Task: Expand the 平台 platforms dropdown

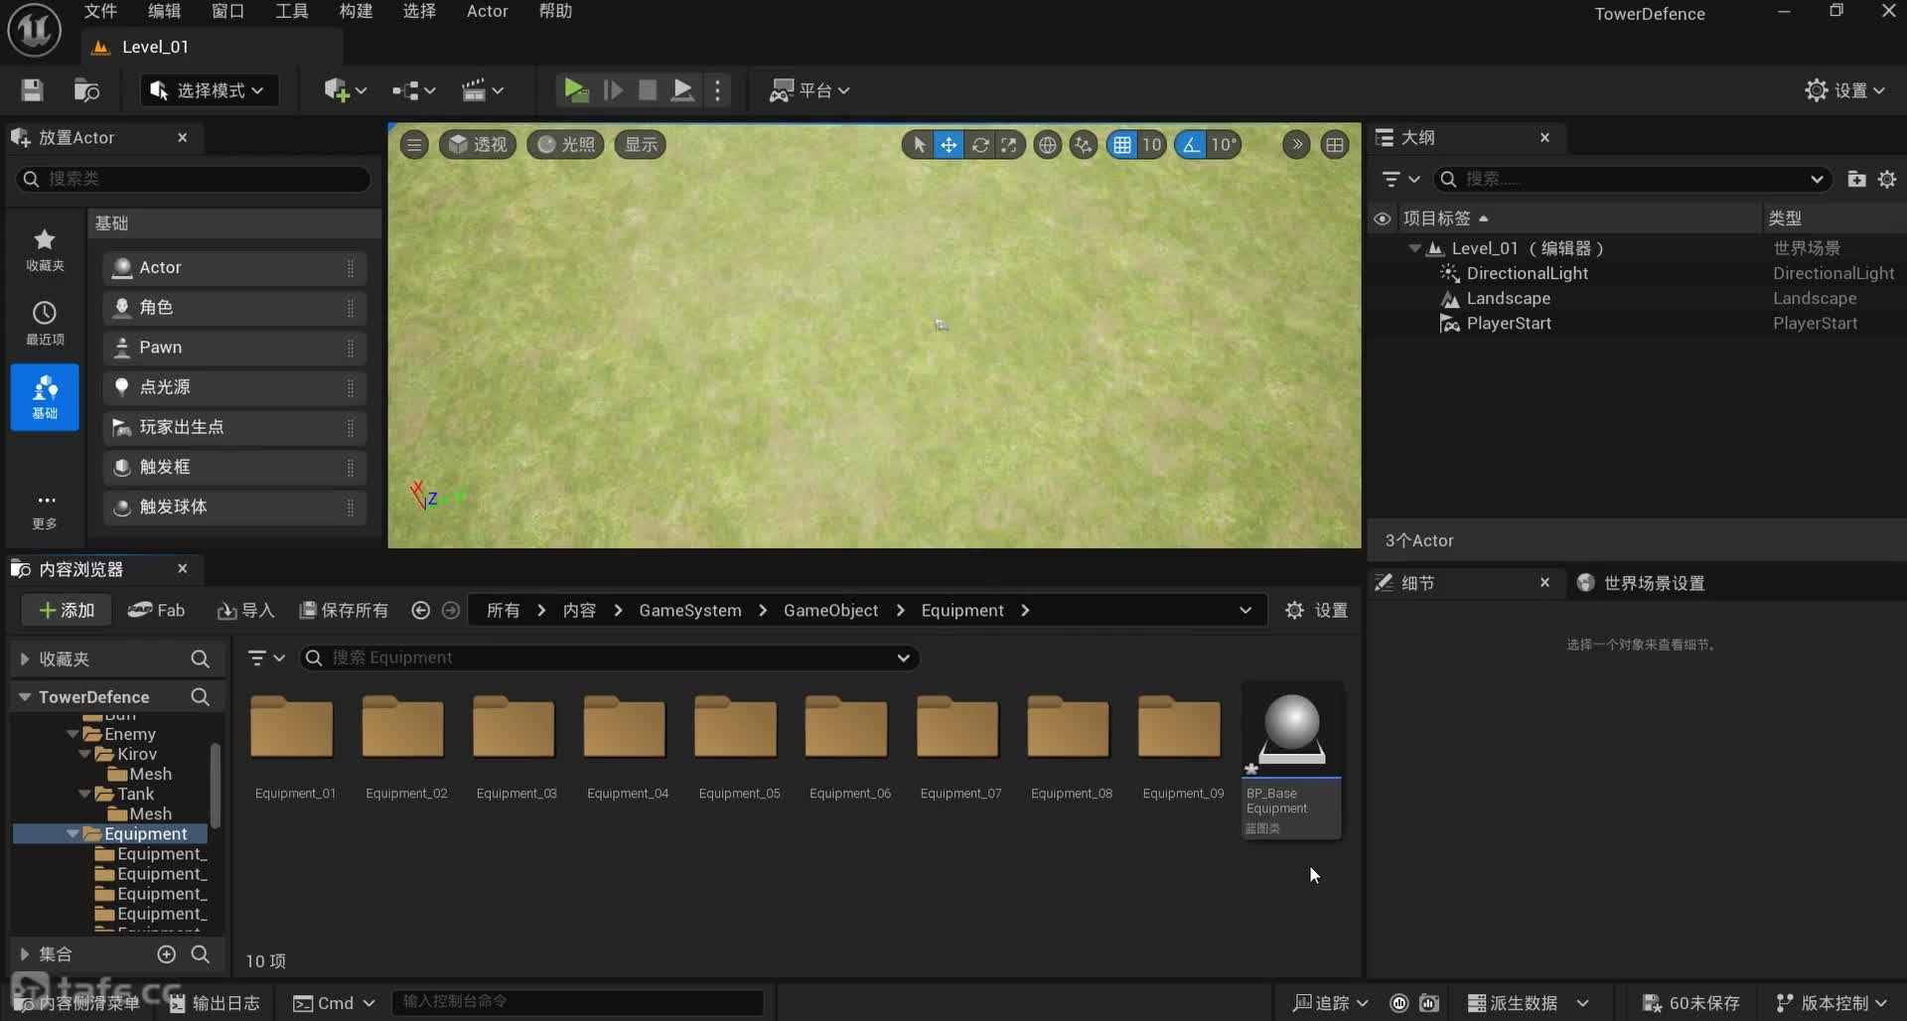Action: (x=810, y=90)
